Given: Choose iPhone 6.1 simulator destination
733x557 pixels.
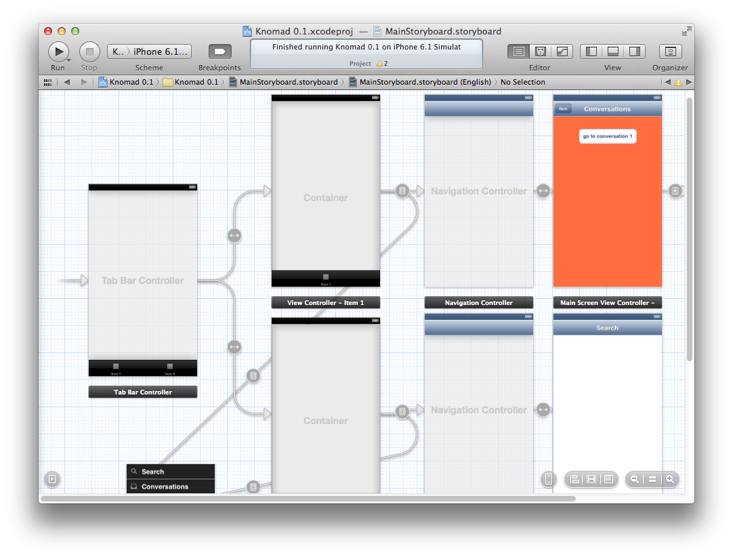Looking at the screenshot, I should point(161,51).
